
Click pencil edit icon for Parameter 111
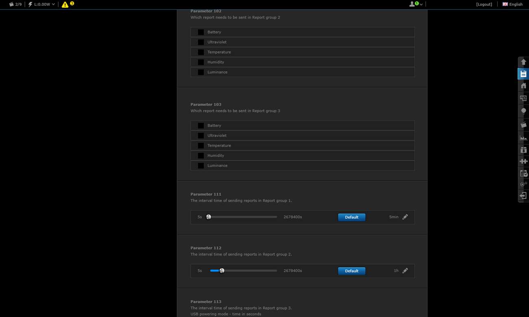pos(405,217)
